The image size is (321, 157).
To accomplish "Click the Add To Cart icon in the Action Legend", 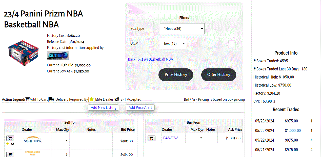I will pos(28,99).
